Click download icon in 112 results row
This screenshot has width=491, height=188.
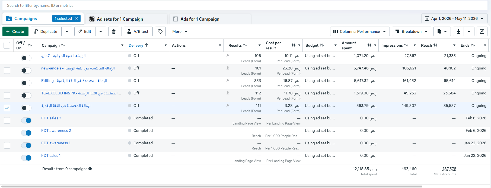click(228, 93)
